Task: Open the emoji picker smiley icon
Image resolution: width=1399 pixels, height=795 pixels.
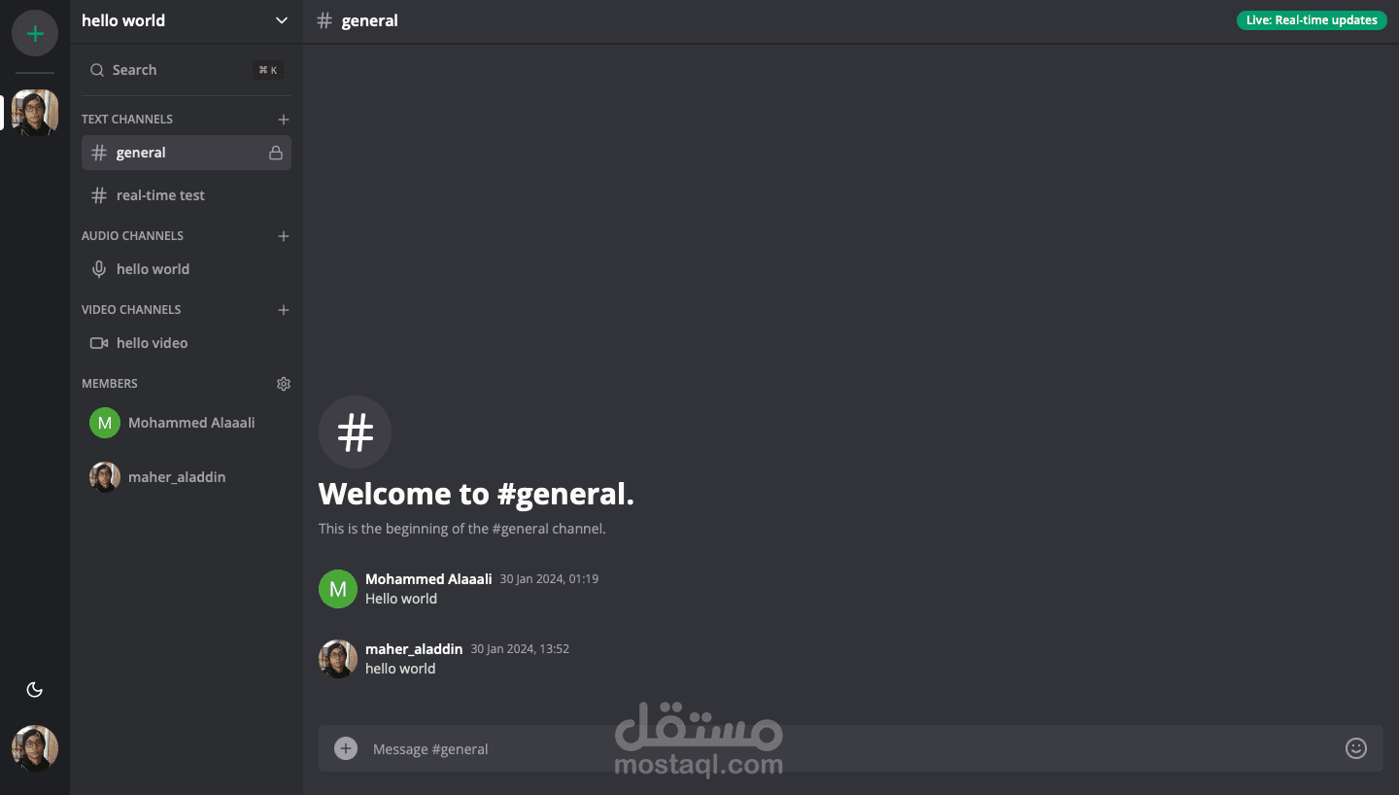Action: pyautogui.click(x=1356, y=748)
